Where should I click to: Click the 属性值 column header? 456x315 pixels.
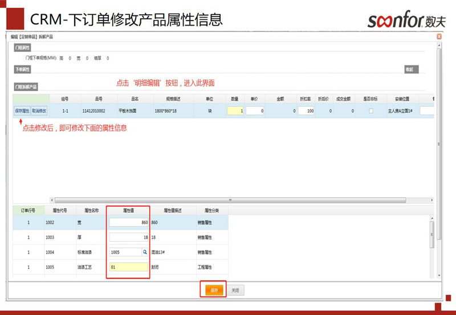(x=128, y=210)
